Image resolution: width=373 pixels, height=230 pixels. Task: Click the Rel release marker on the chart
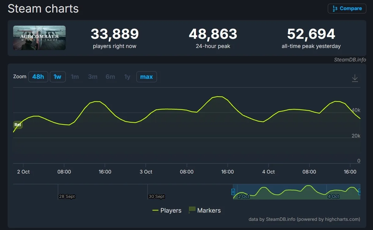coord(18,125)
